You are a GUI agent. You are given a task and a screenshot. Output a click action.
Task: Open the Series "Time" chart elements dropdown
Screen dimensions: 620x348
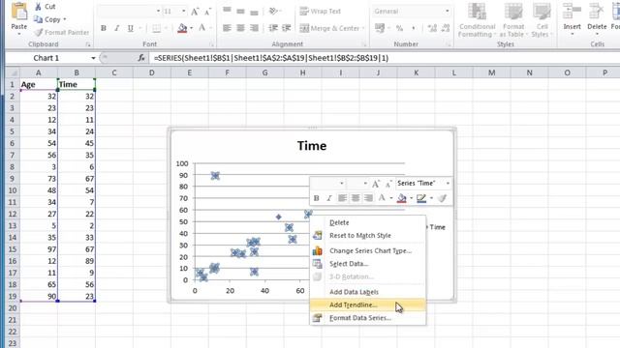point(448,183)
